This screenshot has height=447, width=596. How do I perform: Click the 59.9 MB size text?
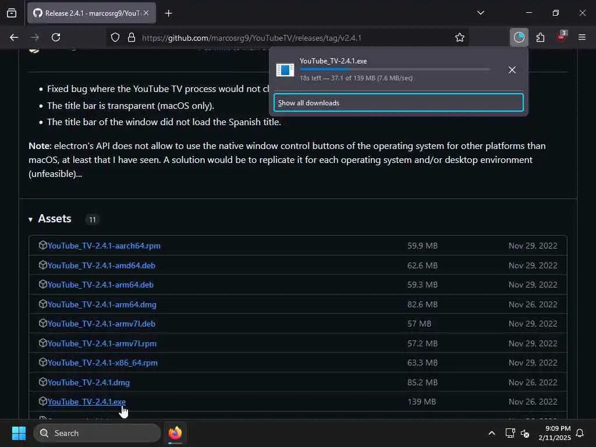[x=423, y=246]
